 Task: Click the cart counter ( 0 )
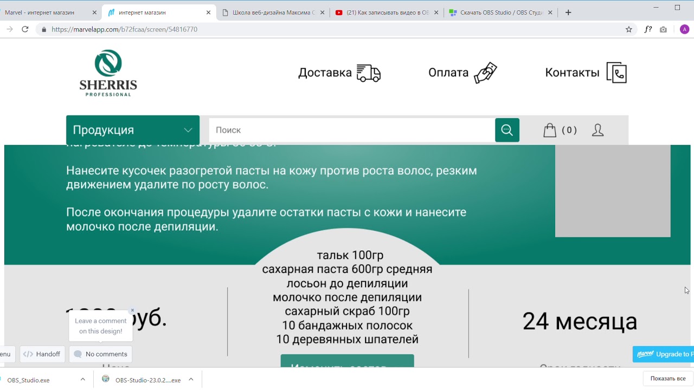tap(569, 130)
